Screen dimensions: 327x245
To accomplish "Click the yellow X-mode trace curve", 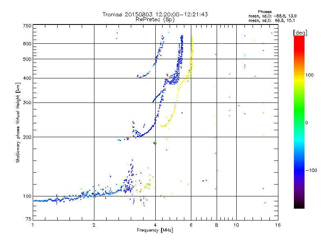I will pyautogui.click(x=177, y=98).
